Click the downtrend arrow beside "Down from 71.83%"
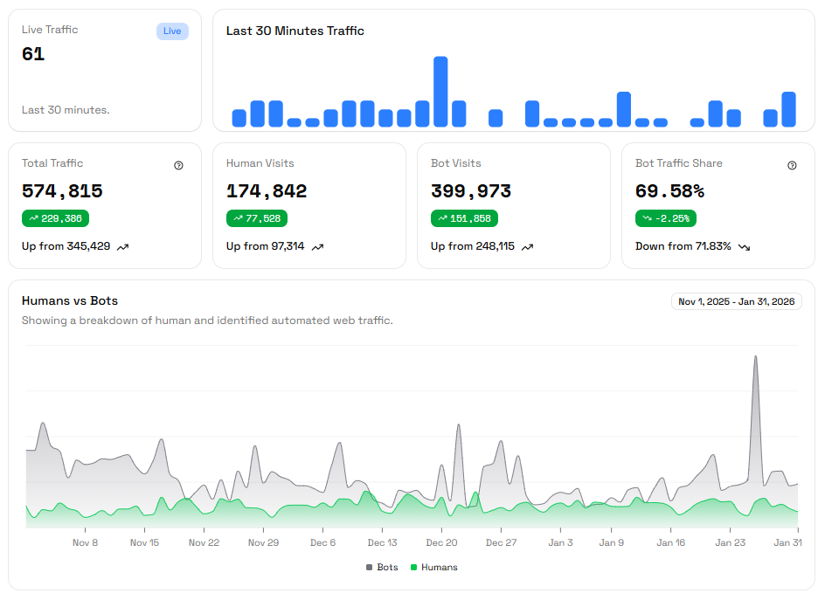 744,247
